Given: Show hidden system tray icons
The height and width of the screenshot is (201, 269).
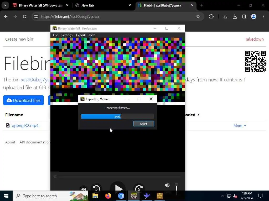Looking at the screenshot, I should coord(222,196).
